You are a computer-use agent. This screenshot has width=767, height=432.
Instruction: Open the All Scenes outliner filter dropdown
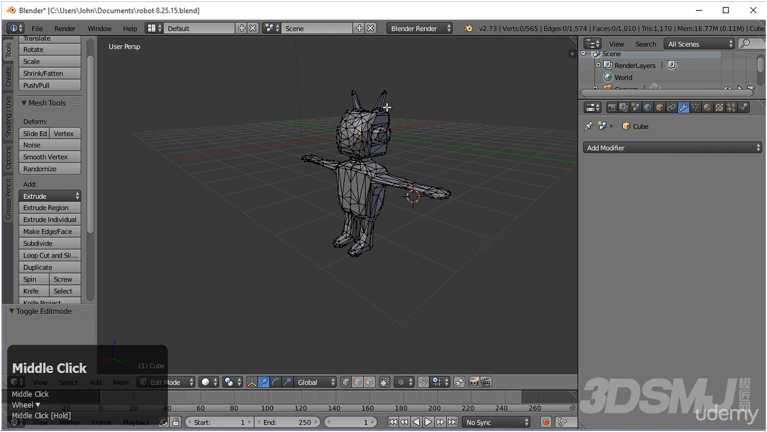699,44
